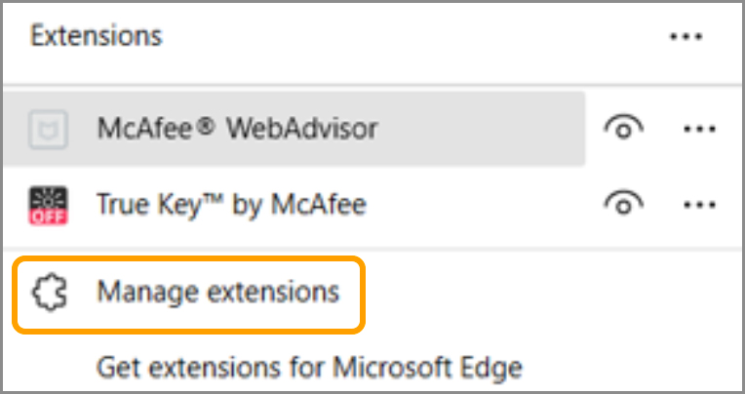
Task: Click the eye icon next to WebAdvisor
Action: [x=623, y=129]
